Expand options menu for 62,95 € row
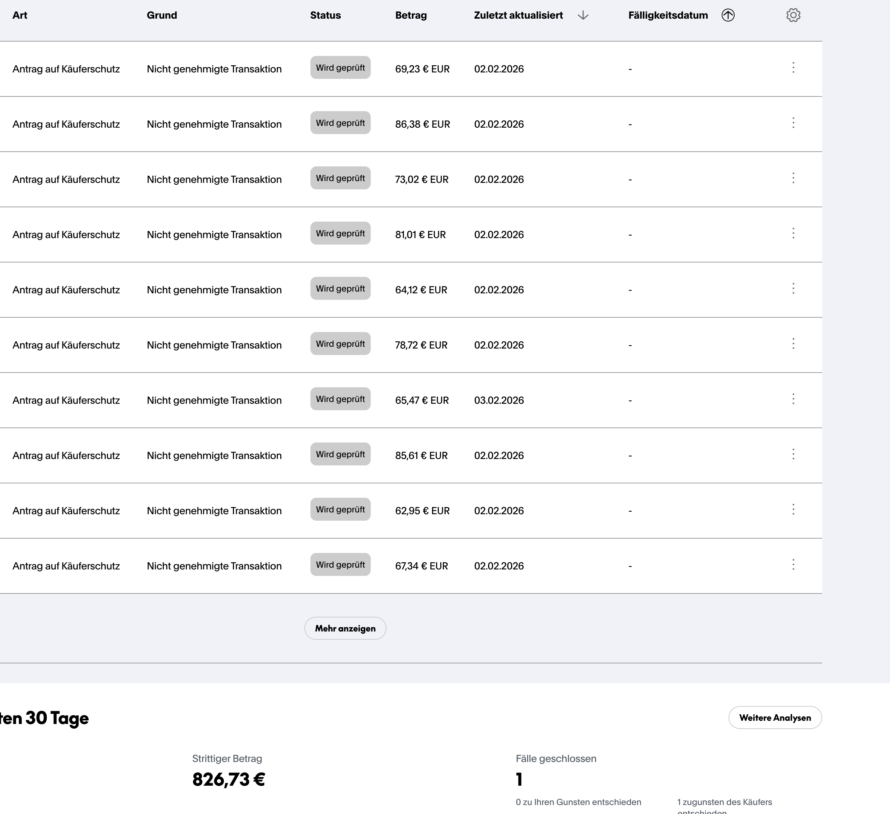Viewport: 890px width, 814px height. (x=793, y=509)
